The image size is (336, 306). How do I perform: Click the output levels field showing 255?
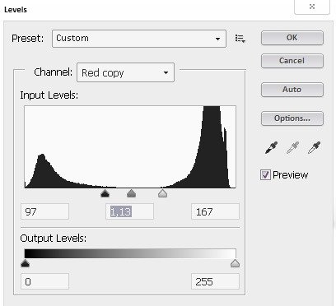(x=215, y=281)
